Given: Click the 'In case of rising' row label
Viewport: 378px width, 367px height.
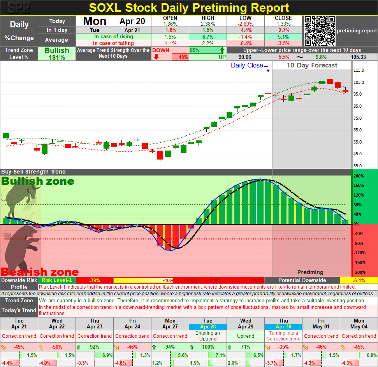Looking at the screenshot, I should 114,36.
